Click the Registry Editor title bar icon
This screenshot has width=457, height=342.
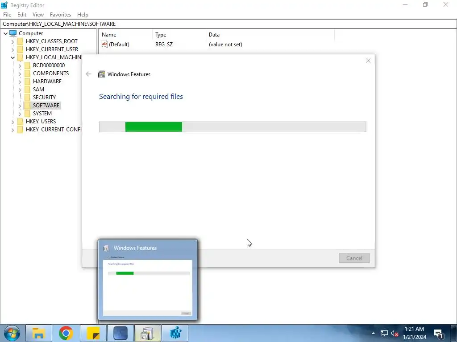4,5
